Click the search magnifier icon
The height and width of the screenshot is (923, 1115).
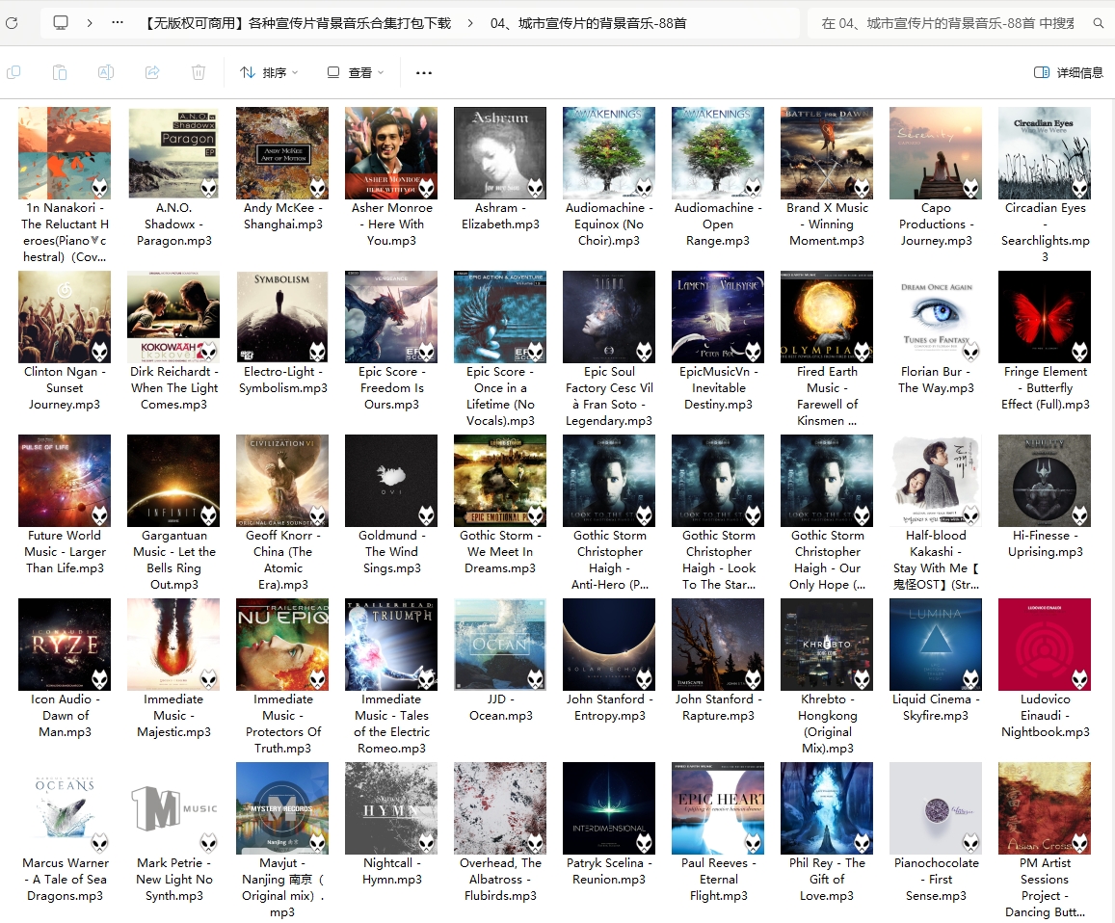1099,23
